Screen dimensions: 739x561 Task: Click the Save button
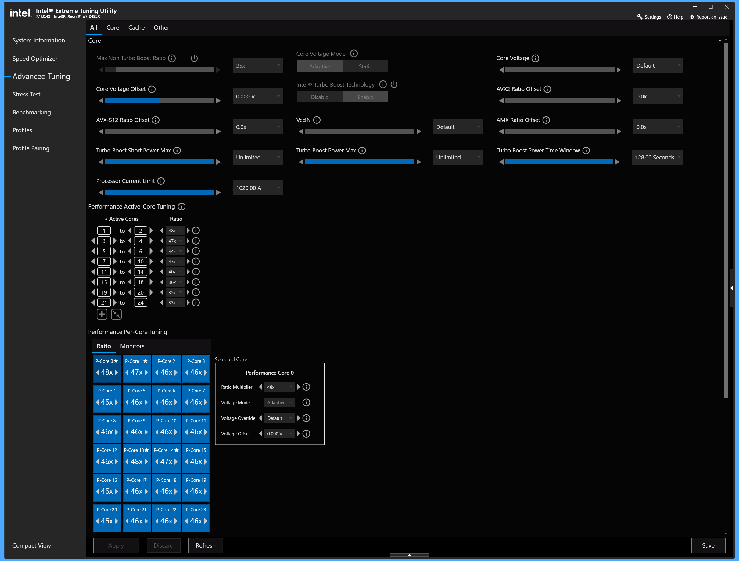coord(708,545)
